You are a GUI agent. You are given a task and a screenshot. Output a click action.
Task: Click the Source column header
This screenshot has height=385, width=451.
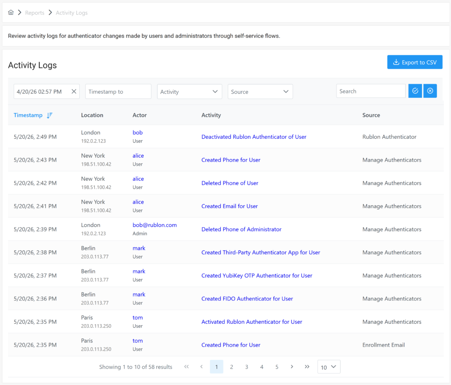[x=371, y=115]
